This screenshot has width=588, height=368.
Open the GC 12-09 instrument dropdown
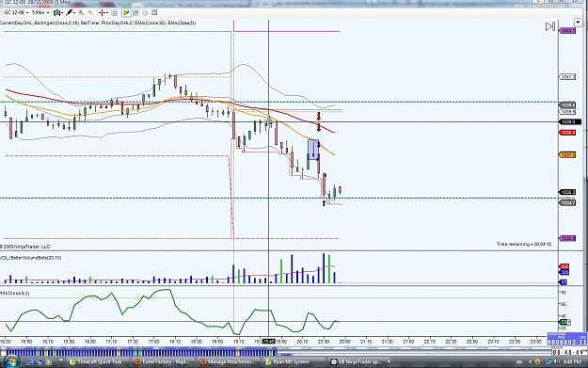tap(16, 13)
